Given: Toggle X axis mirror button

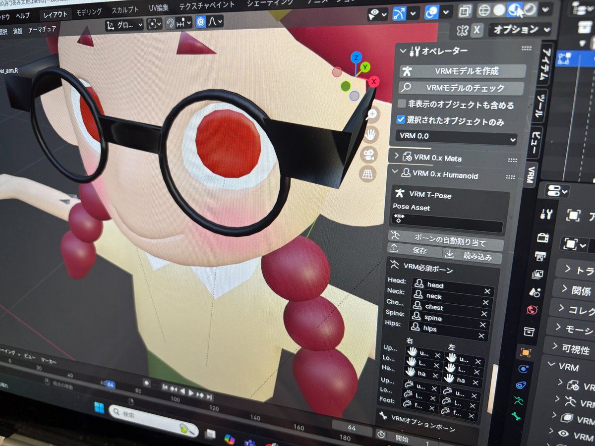Looking at the screenshot, I should point(476,30).
